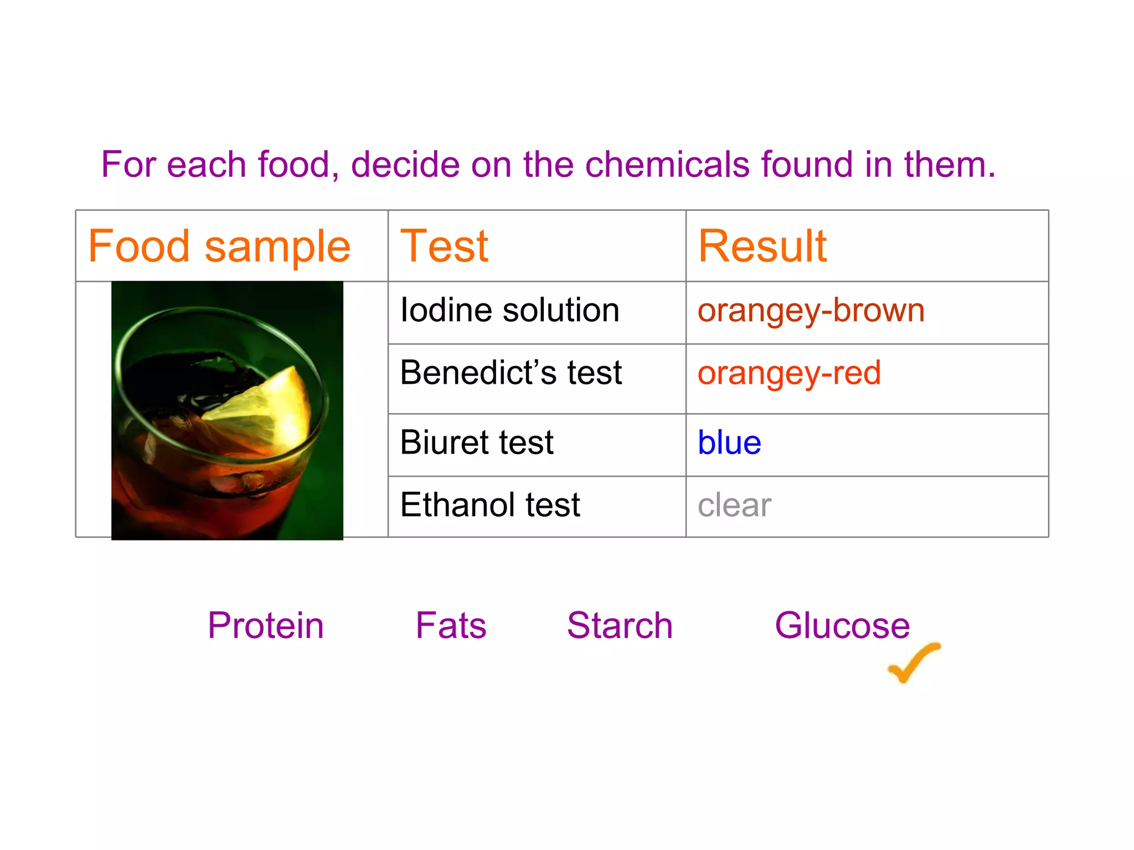This screenshot has width=1134, height=850.
Task: Pick the Starch answer option
Action: pyautogui.click(x=620, y=626)
